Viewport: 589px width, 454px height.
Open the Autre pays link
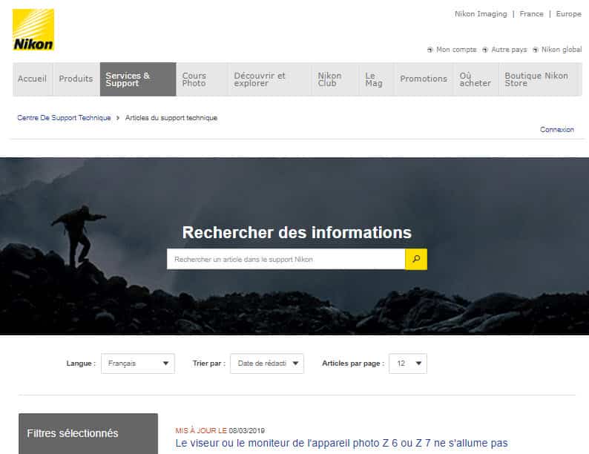point(509,50)
